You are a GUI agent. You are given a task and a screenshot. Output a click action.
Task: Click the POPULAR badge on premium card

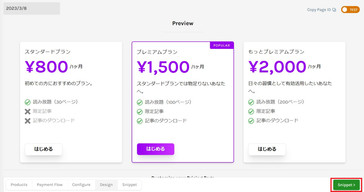tap(222, 45)
